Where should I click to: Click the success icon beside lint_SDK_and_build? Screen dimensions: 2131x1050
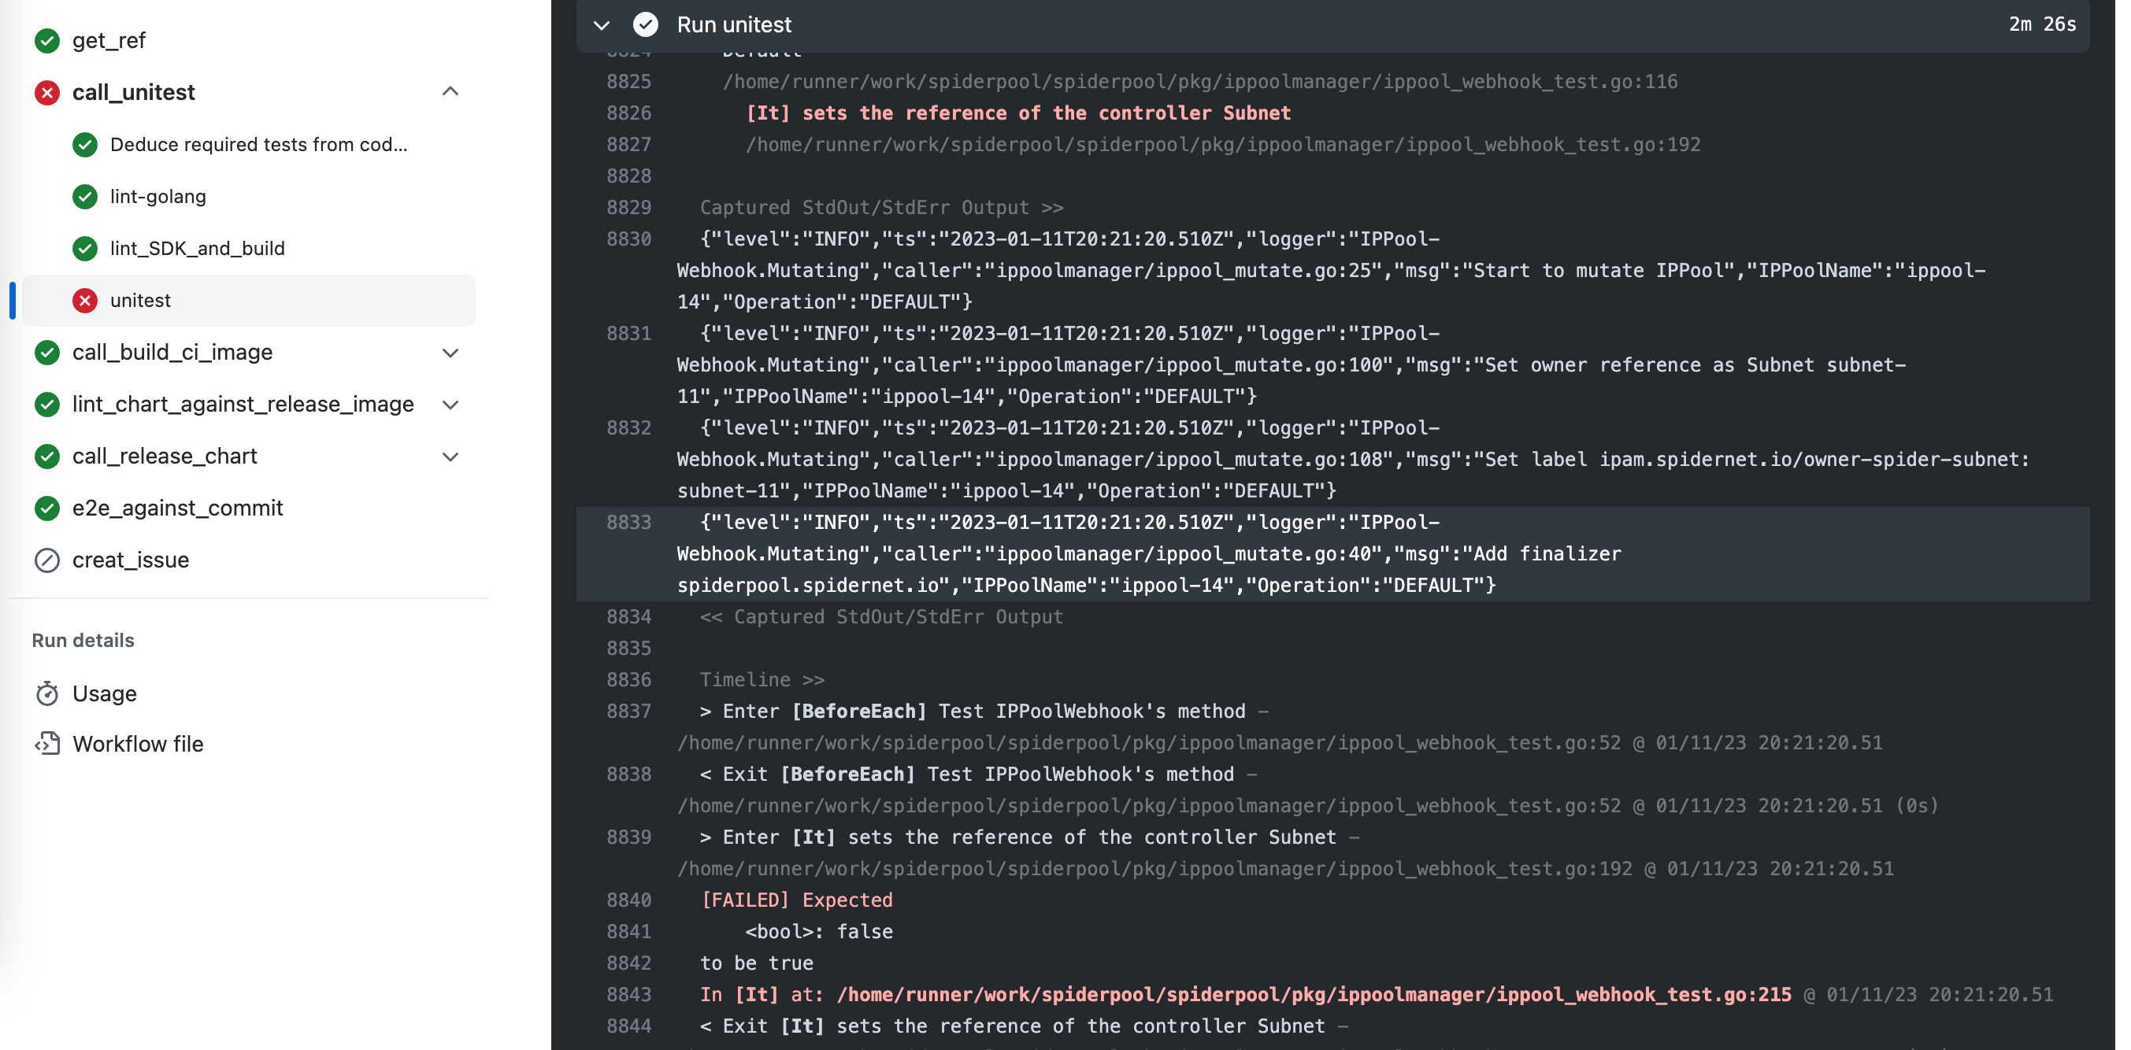(85, 248)
